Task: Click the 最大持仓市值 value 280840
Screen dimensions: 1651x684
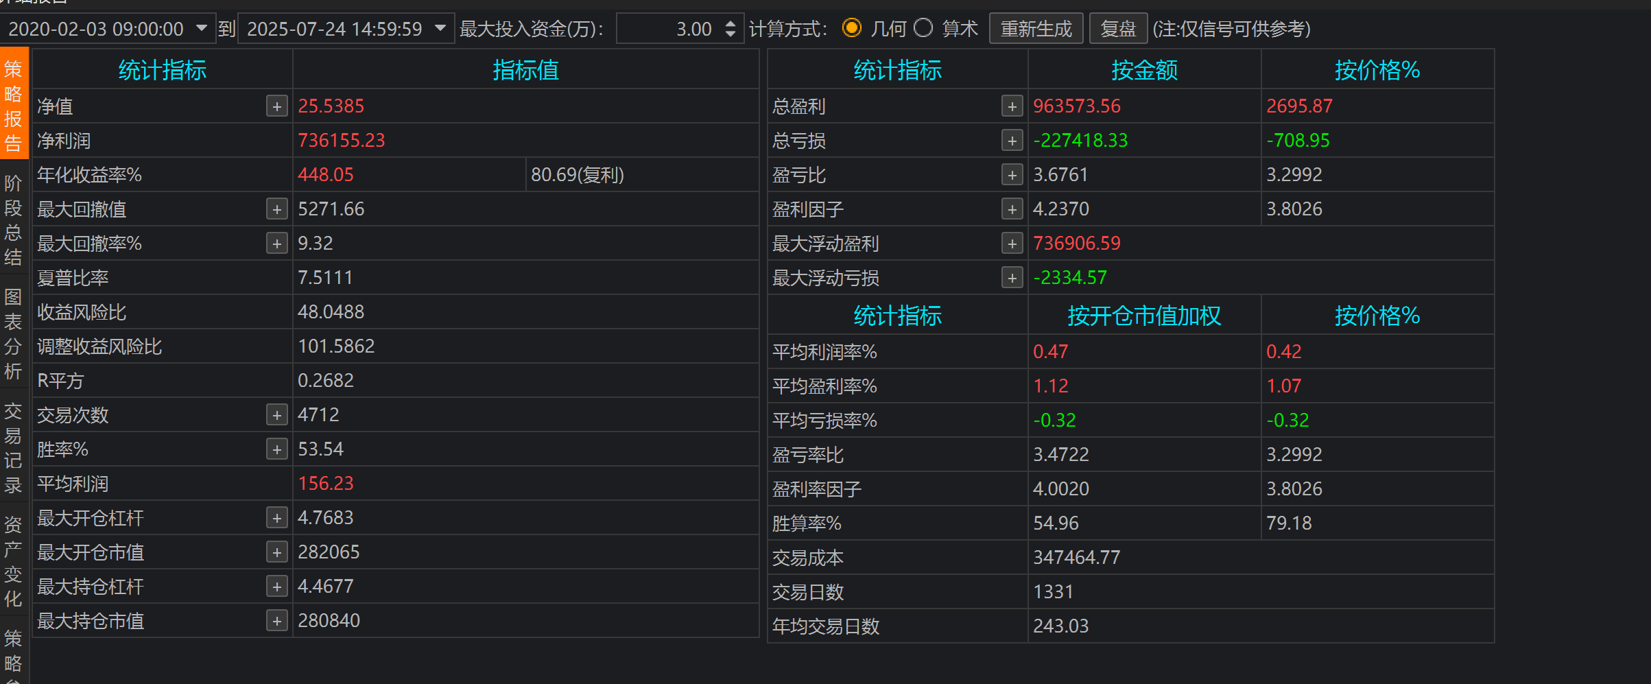Action: (329, 621)
